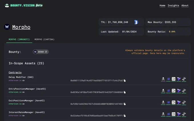Image resolution: width=194 pixels, height=121 pixels.
Task: Click the purple triangle icon for EntryPositionsManager
Action: [179, 91]
